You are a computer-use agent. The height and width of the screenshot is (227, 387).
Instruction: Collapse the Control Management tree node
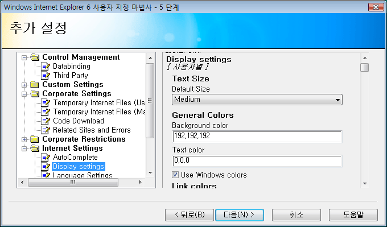[x=24, y=57]
